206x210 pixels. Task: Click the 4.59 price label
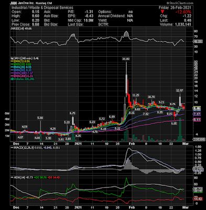[25, 127]
